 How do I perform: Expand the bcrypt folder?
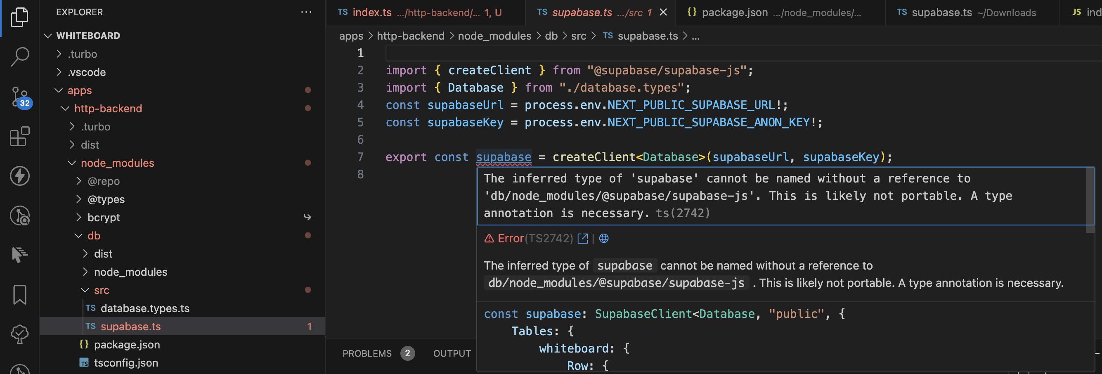point(79,218)
